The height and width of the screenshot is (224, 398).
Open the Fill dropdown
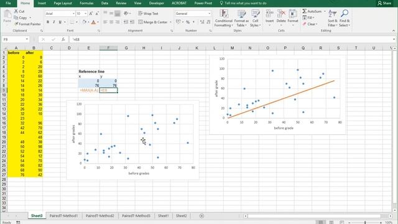pyautogui.click(x=308, y=17)
